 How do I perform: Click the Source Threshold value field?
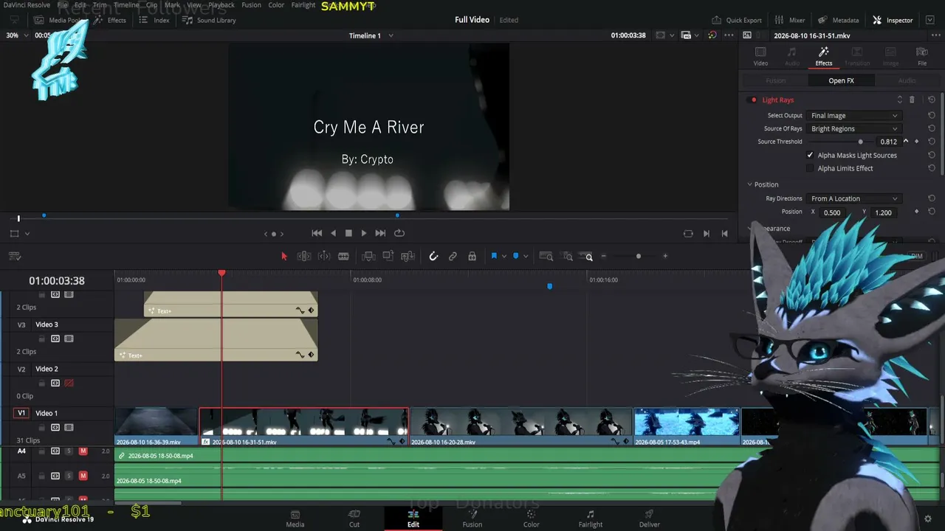click(889, 142)
